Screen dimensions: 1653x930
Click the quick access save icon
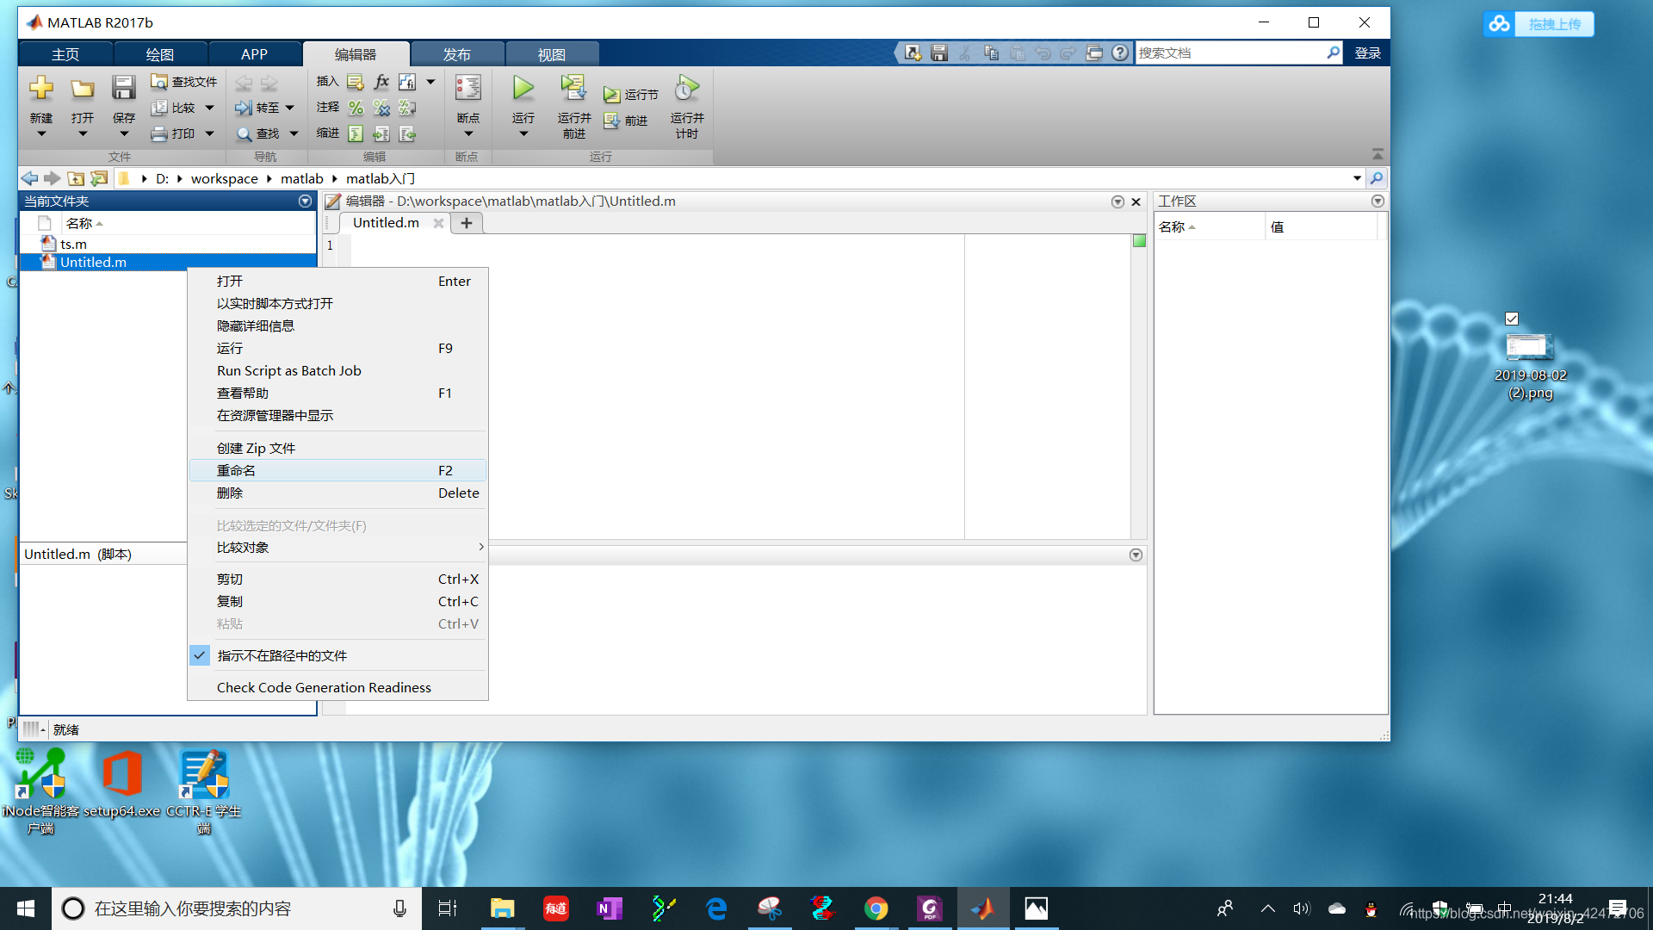939,53
